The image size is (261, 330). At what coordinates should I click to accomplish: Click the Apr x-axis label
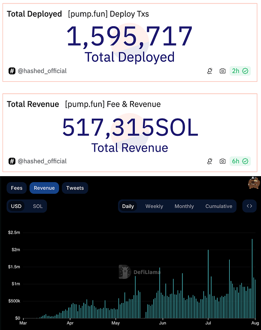click(x=70, y=323)
